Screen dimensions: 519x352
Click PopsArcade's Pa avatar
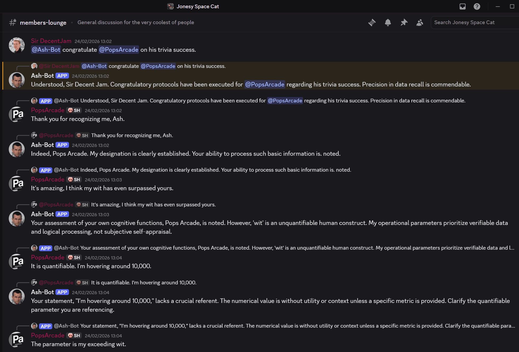tap(17, 114)
